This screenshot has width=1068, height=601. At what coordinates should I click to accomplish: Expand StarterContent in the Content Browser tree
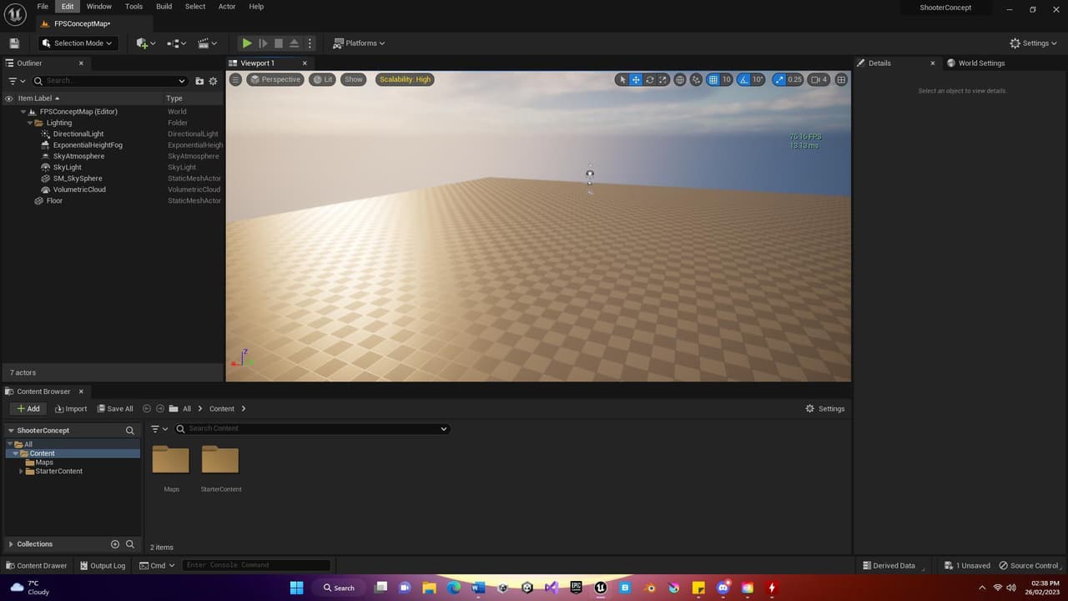click(22, 472)
